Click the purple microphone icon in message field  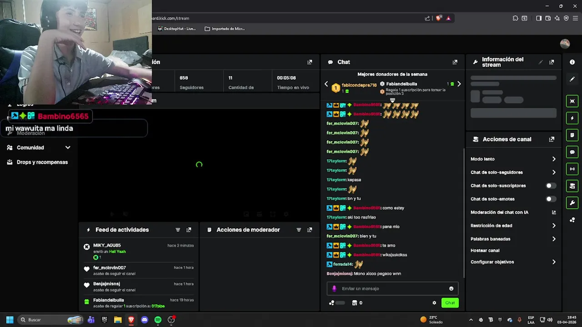[334, 288]
